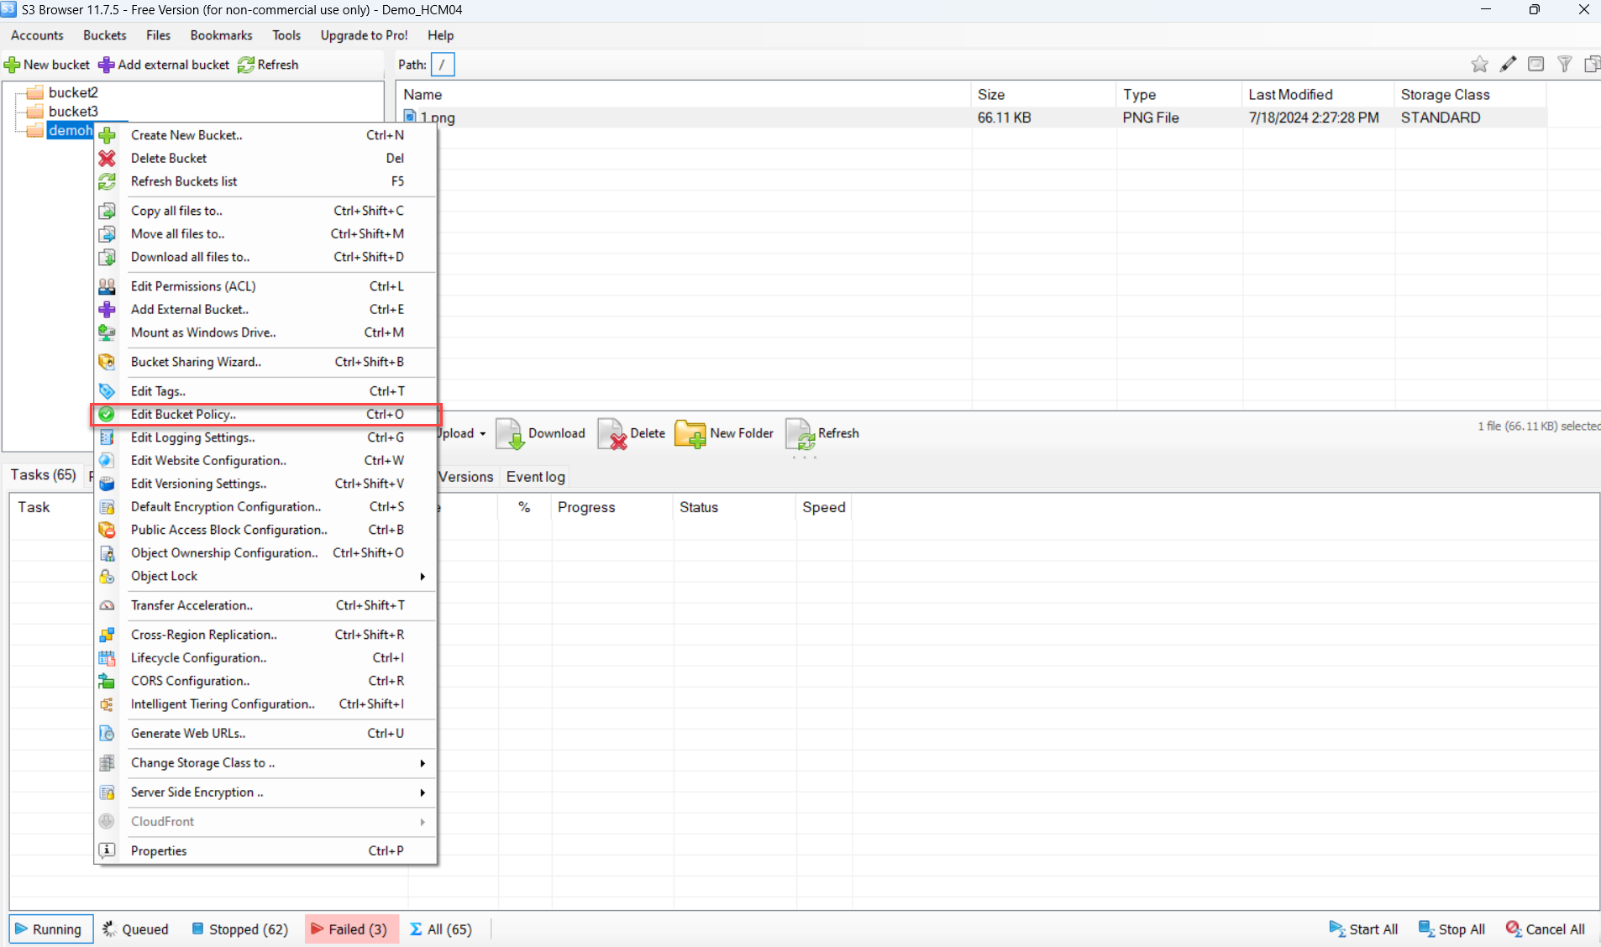Click the red X Delete Bucket icon
This screenshot has height=947, width=1601.
pos(107,158)
